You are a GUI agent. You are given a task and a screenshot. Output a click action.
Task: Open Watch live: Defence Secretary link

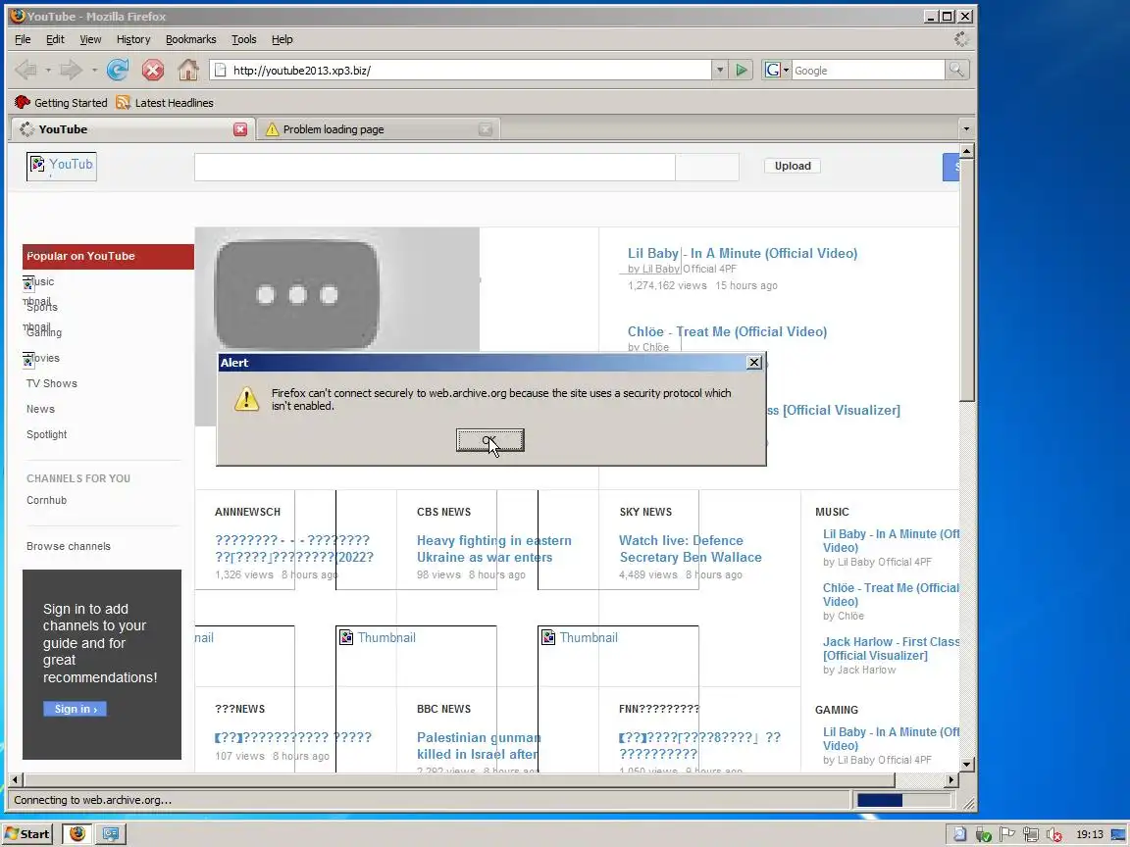(x=691, y=549)
